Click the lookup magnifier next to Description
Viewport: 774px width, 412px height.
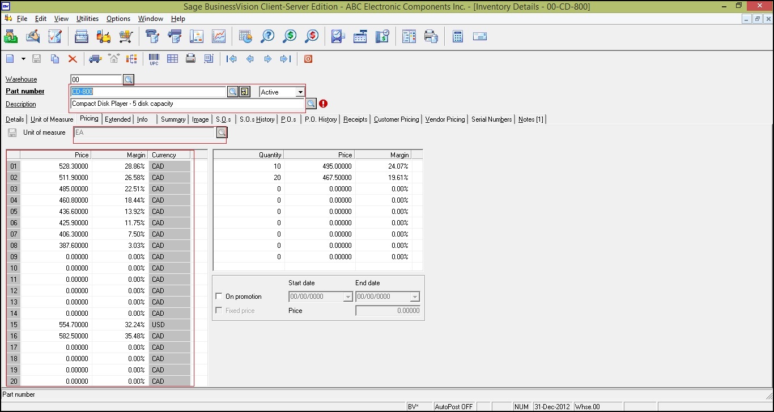point(311,104)
